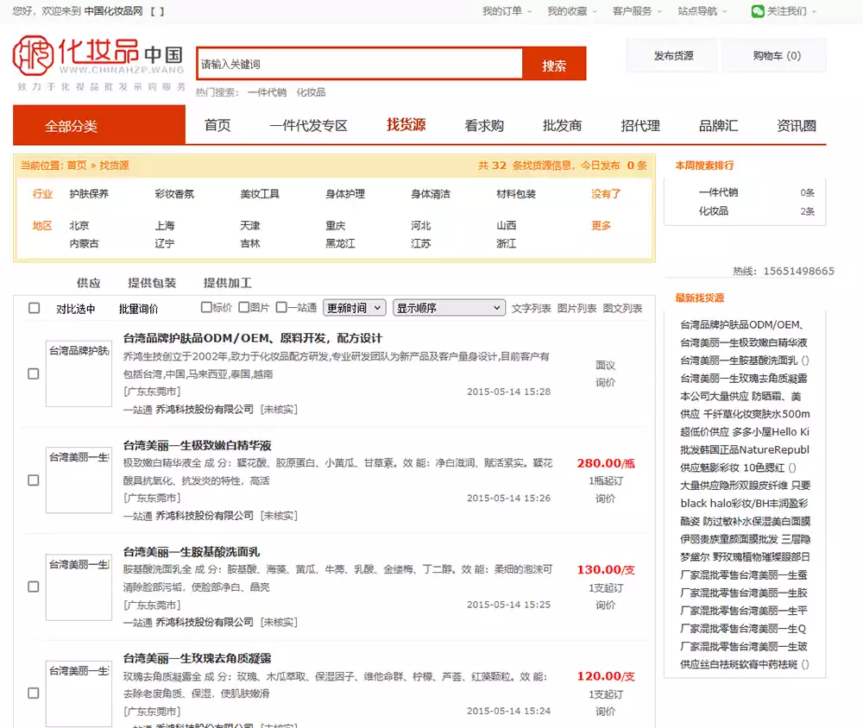Filter by region 浙江

[506, 243]
